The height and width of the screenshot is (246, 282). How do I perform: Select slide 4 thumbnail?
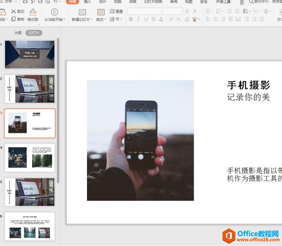(x=30, y=158)
